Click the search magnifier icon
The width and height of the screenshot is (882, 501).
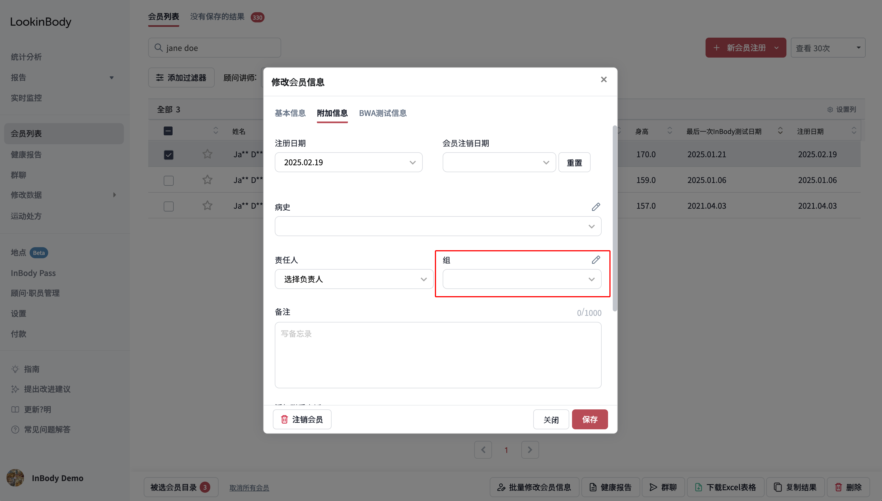tap(158, 48)
